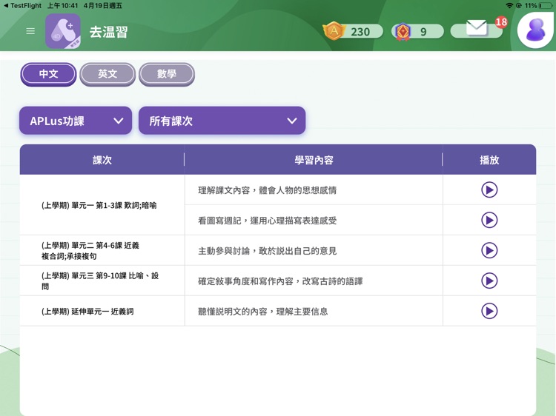The image size is (556, 416).
Task: Select the 中文 subject tab
Action: pyautogui.click(x=49, y=74)
